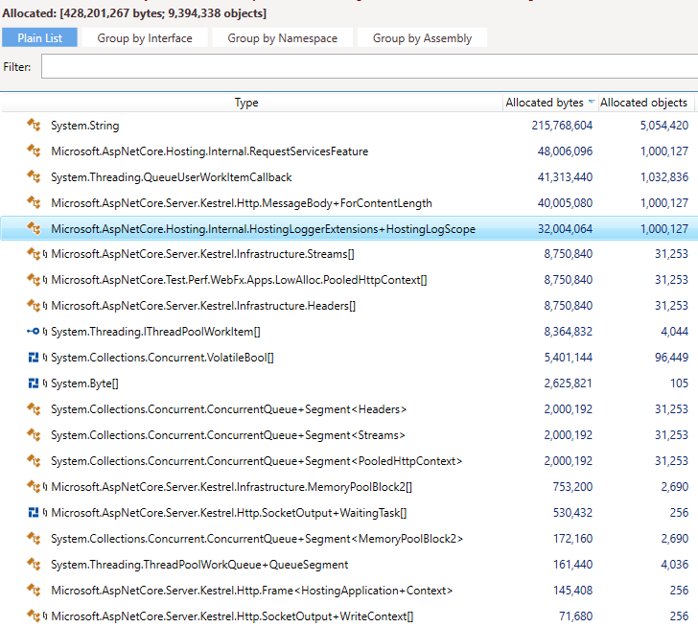Click the class icon for Segment<Streams> row

click(34, 434)
